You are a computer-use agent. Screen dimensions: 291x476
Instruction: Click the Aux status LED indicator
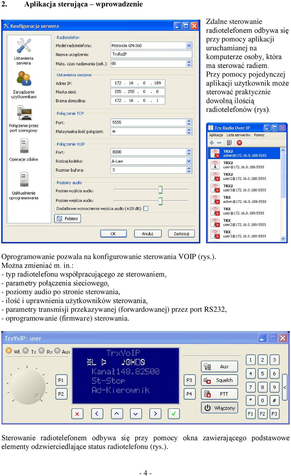57,351
